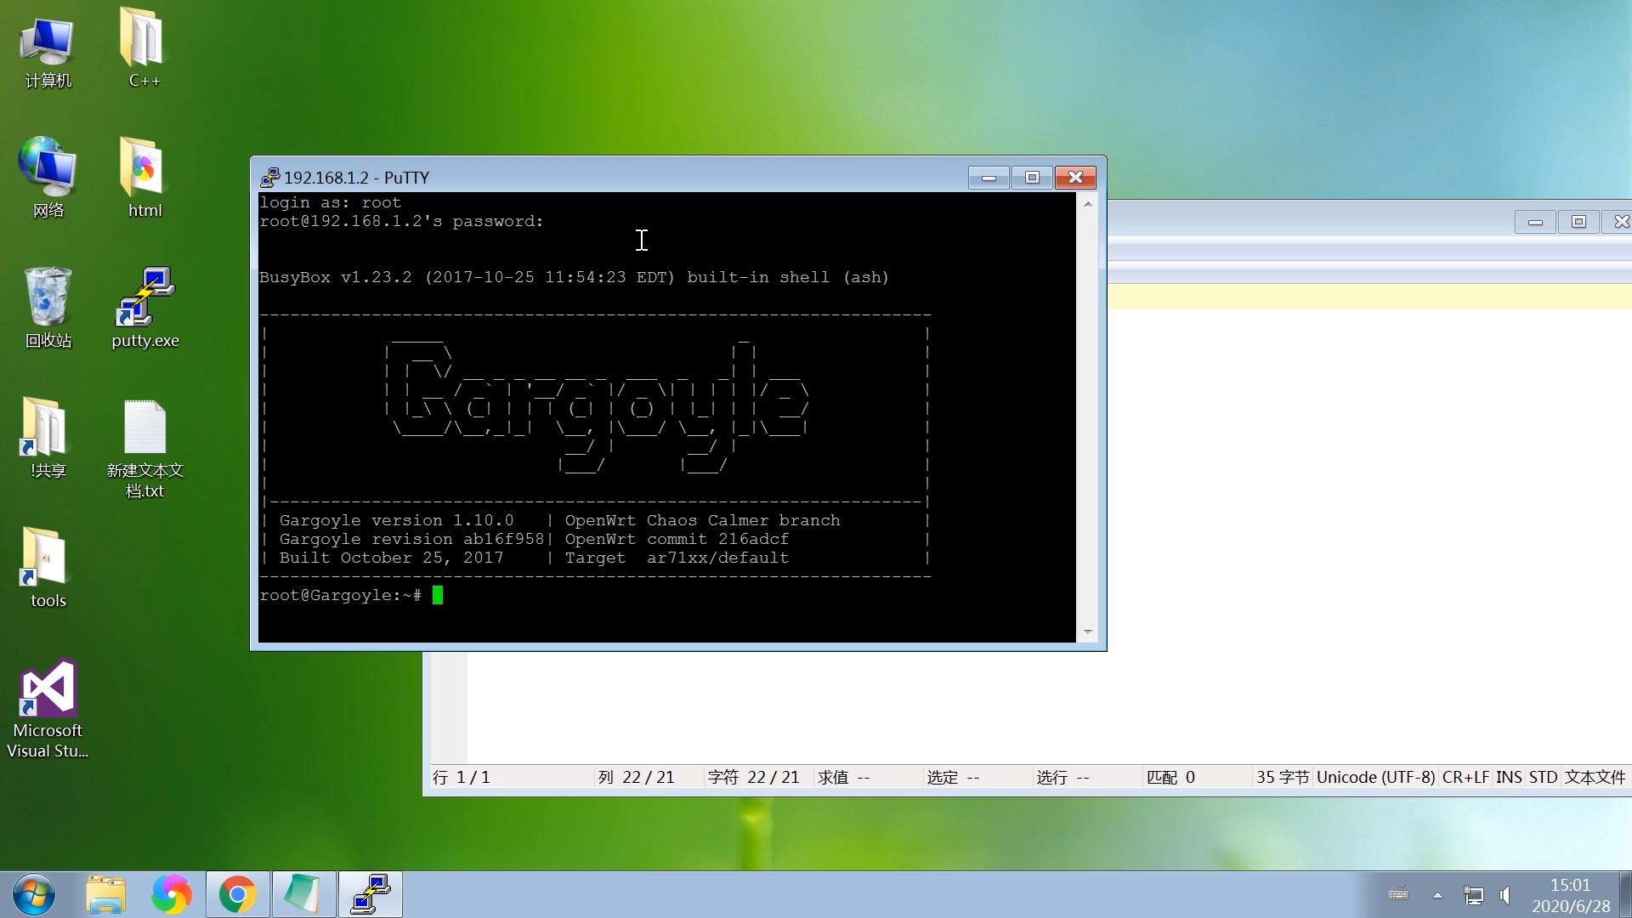Switch to PuTTY taskbar button
The width and height of the screenshot is (1632, 918).
[x=371, y=894]
